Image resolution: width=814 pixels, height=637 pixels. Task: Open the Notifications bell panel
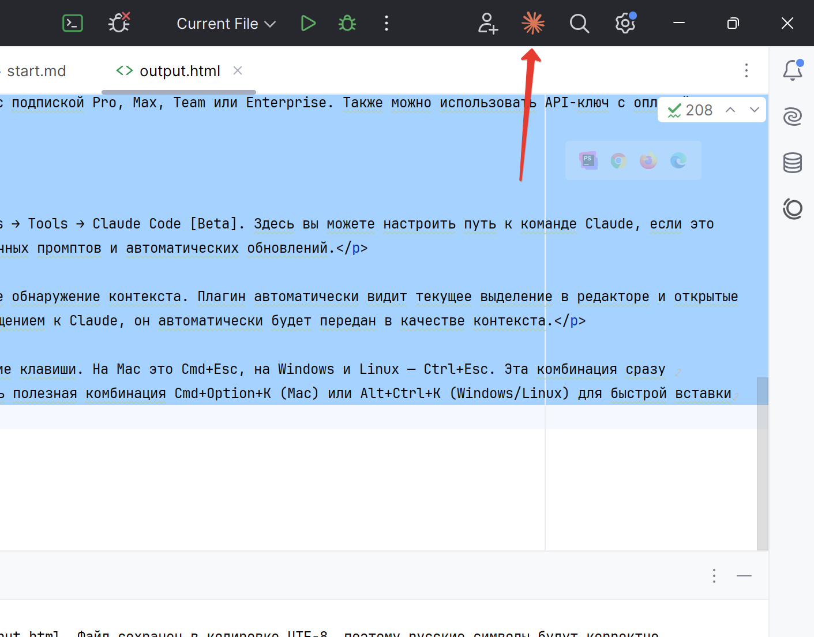[793, 70]
